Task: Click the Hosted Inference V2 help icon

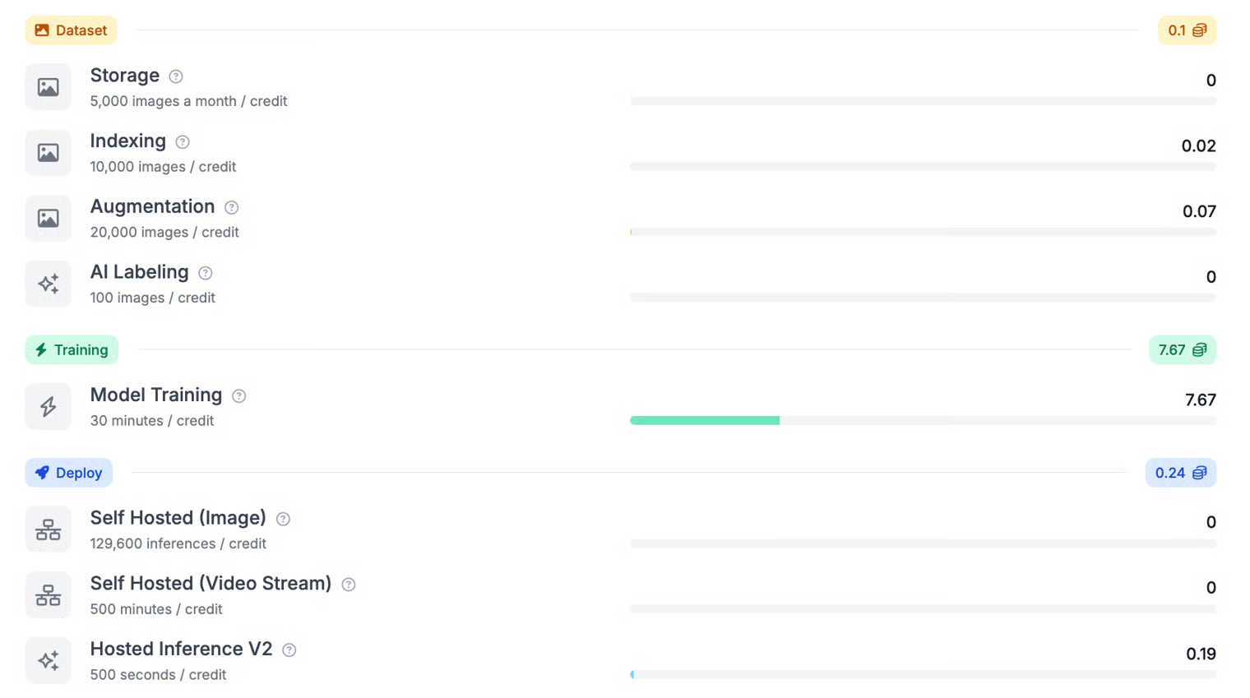Action: (x=289, y=650)
